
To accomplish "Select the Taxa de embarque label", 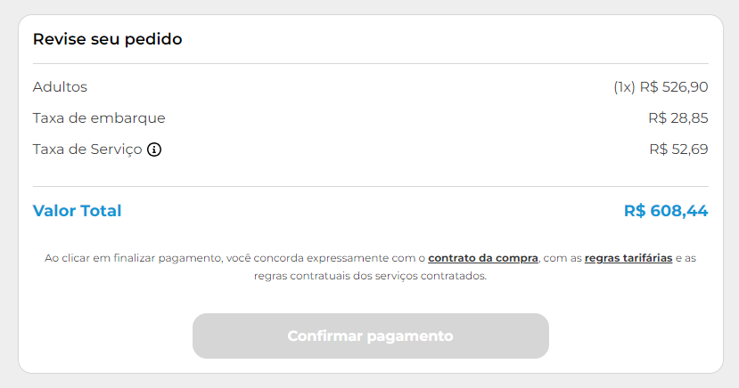I will click(x=99, y=118).
